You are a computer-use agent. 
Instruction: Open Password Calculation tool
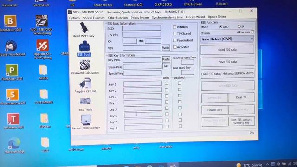pos(84,67)
